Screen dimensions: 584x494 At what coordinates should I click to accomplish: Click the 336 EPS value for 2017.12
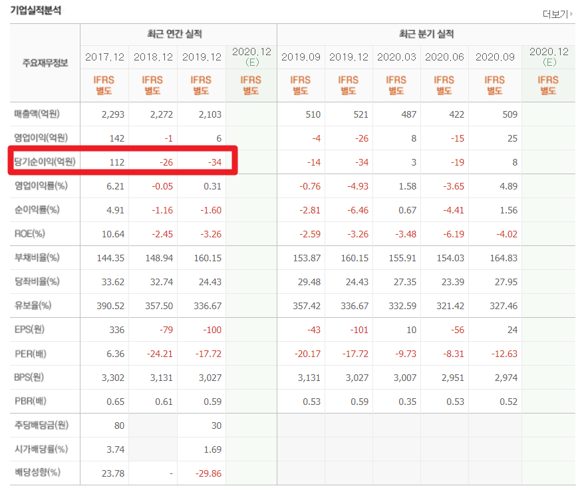[x=117, y=330]
